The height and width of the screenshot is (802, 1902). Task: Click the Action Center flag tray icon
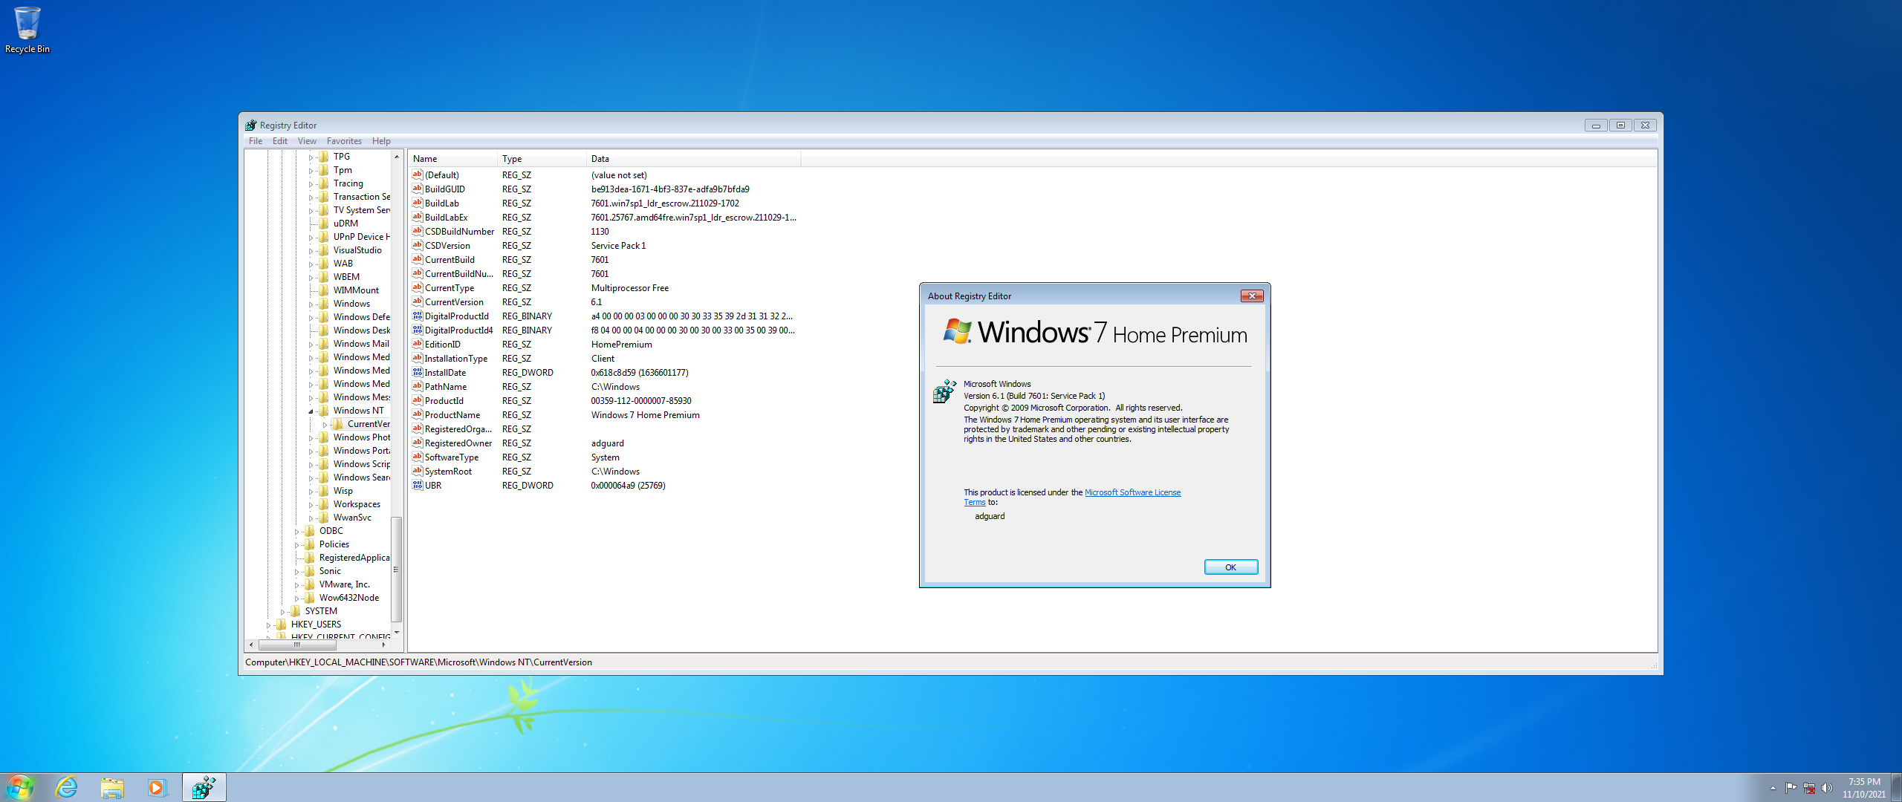pyautogui.click(x=1791, y=788)
